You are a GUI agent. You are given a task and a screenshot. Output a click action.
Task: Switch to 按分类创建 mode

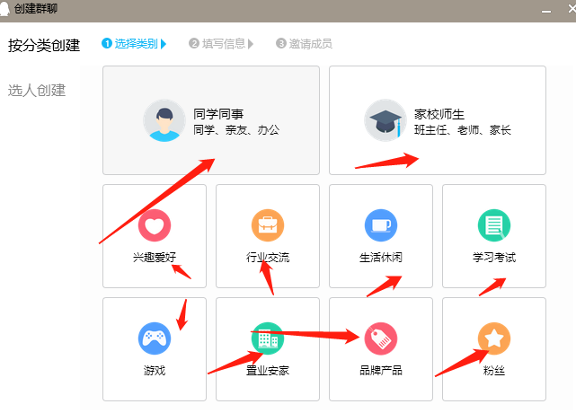click(x=44, y=45)
